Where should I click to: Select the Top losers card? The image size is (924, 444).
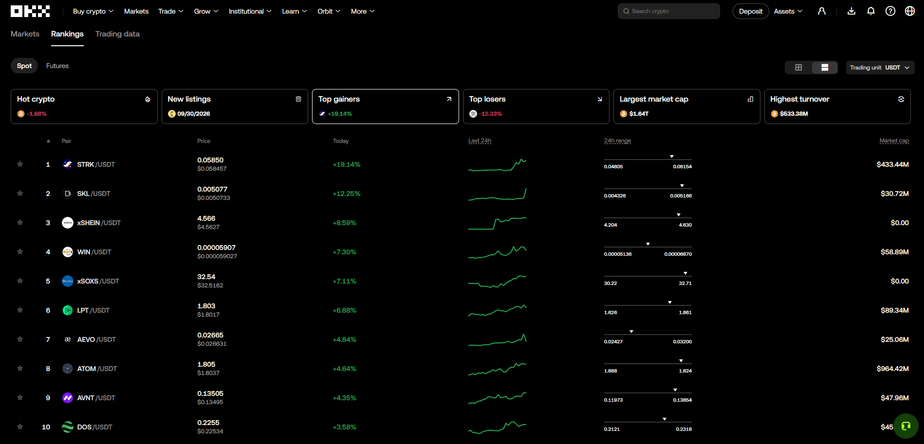click(536, 107)
